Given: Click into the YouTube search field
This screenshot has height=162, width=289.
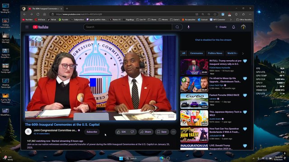Looking at the screenshot, I should (x=127, y=27).
